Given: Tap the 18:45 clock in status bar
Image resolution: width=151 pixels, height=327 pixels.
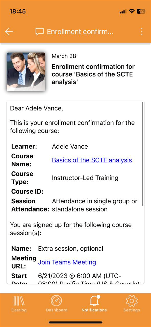Looking at the screenshot, I should pos(18,11).
